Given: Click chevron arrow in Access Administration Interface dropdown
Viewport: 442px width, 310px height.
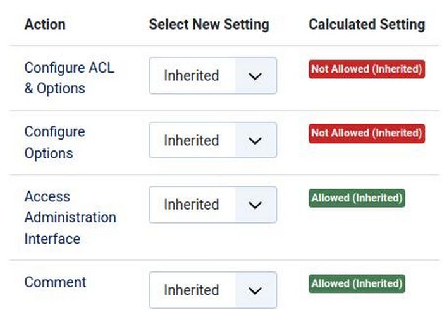Looking at the screenshot, I should pyautogui.click(x=255, y=205).
